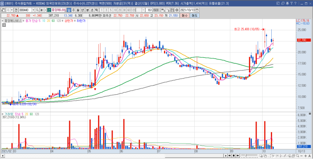Select the 30 interval button

tap(124, 10)
